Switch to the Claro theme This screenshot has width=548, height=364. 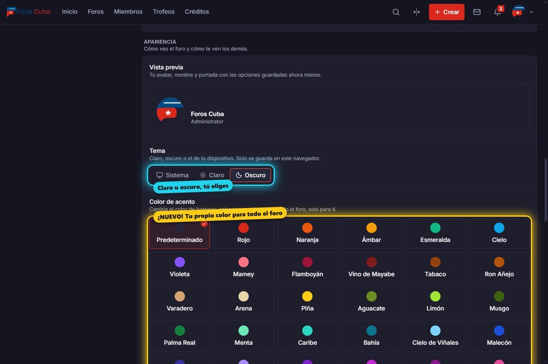point(211,175)
